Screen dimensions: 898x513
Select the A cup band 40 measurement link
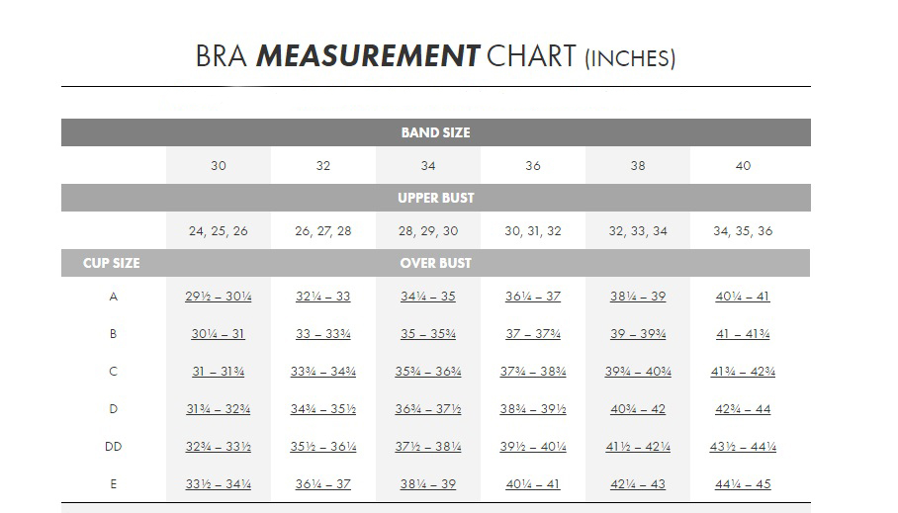[743, 297]
